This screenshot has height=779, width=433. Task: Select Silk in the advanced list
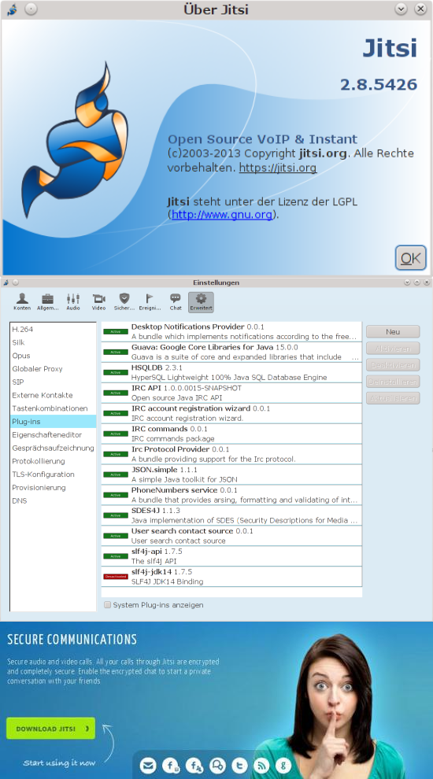coord(53,342)
